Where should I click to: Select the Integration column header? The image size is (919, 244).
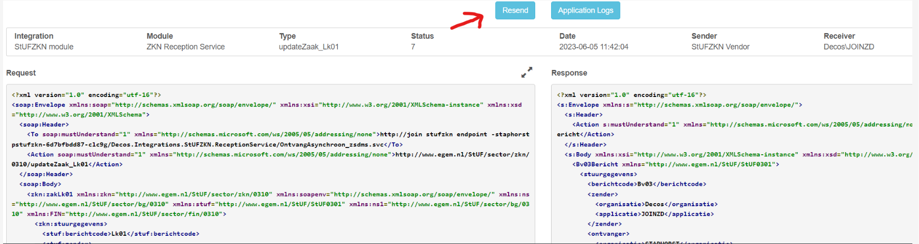coord(34,36)
